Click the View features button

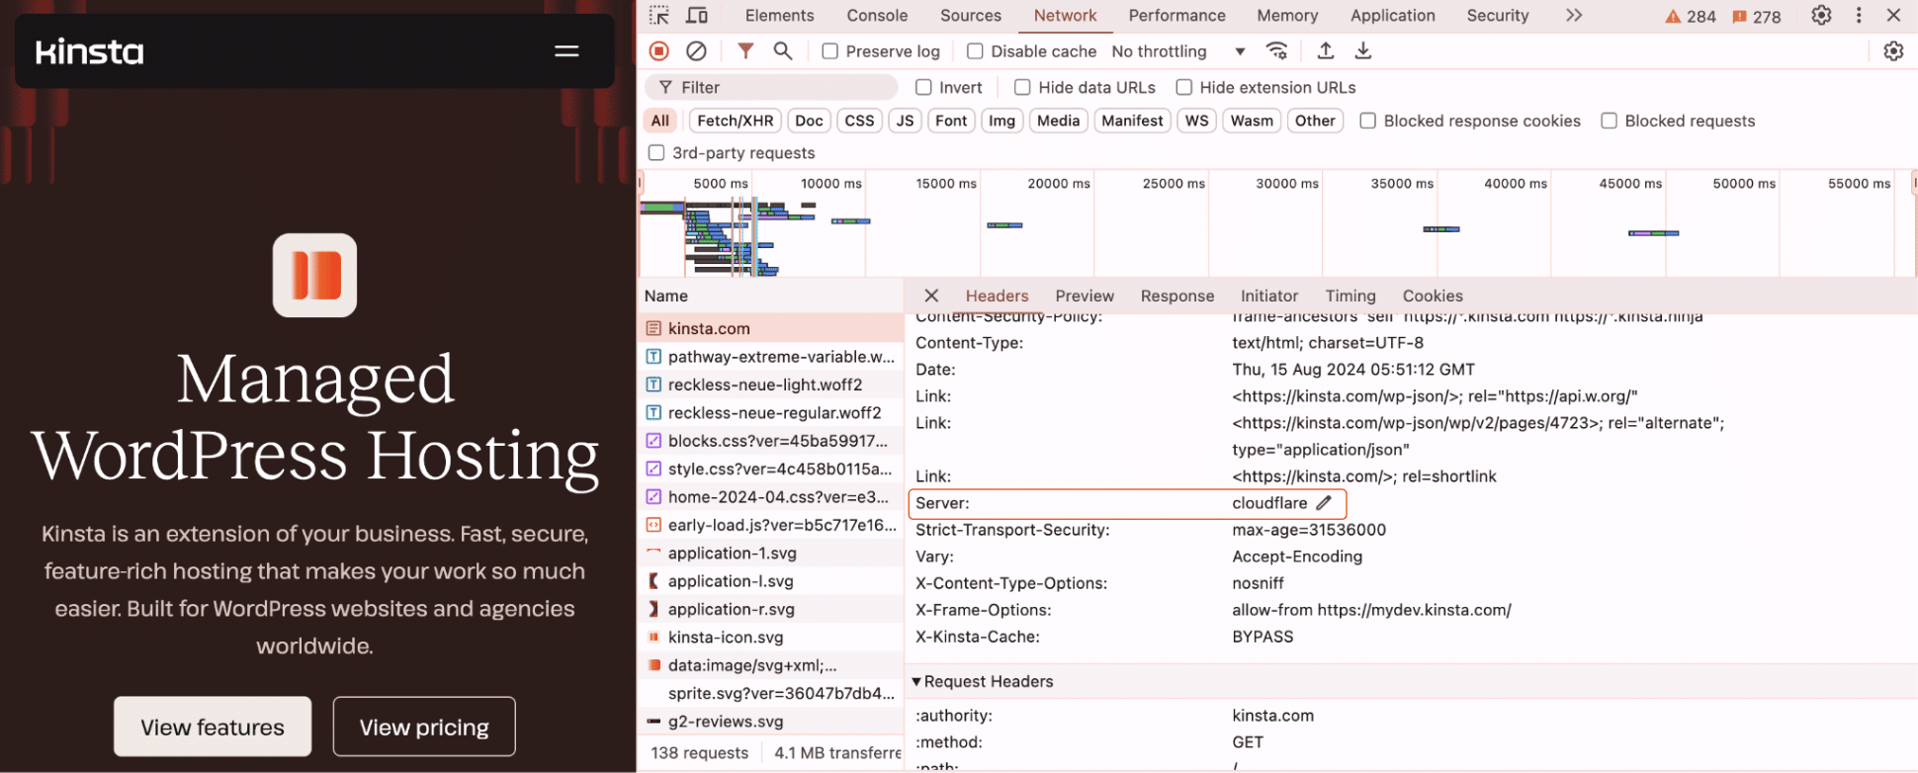(213, 727)
